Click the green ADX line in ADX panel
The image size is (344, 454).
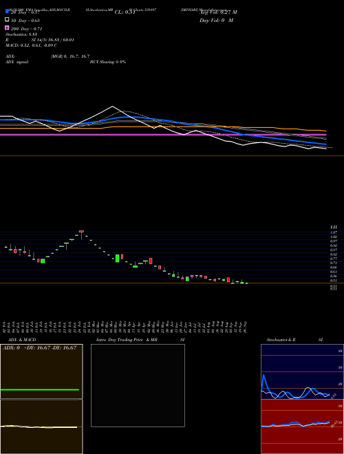[x=40, y=390]
